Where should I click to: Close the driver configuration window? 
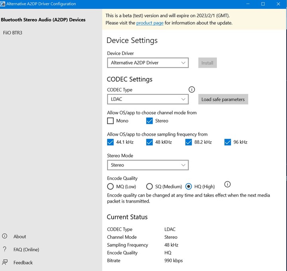click(278, 4)
